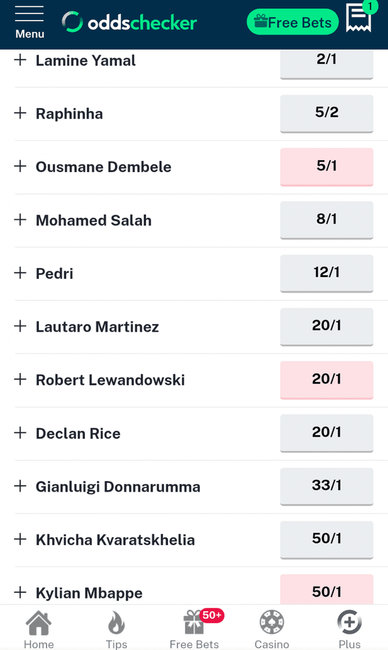Select Kylian Mbappe 50/1 odds
Viewport: 388px width, 650px height.
click(326, 591)
